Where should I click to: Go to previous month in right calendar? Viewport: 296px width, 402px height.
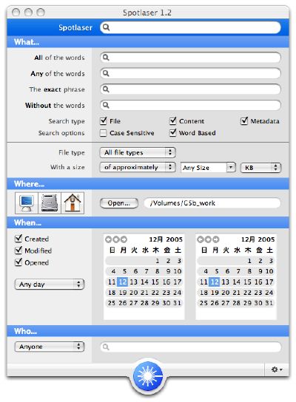click(201, 239)
